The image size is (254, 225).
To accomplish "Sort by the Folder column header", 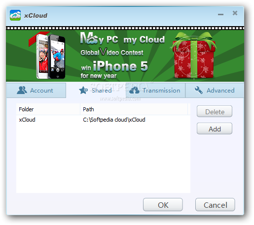I will click(48, 109).
